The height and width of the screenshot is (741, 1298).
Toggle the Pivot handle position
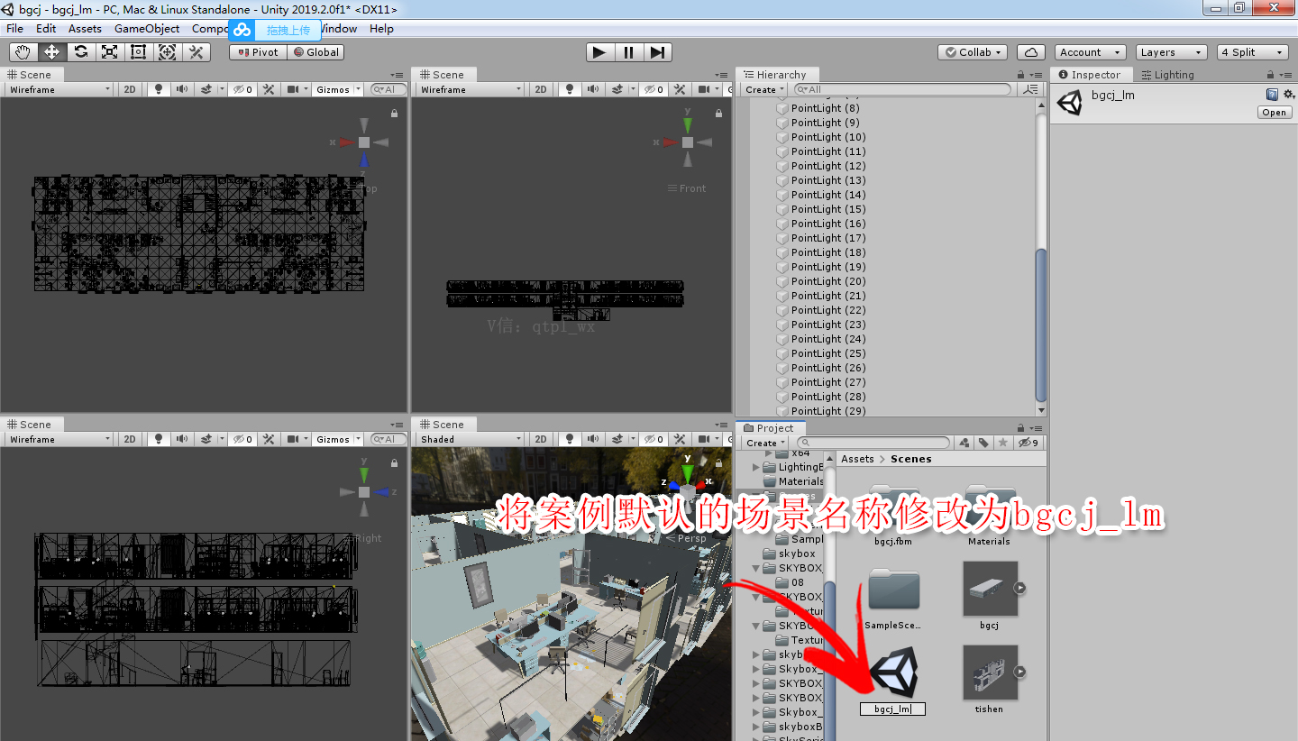click(259, 52)
